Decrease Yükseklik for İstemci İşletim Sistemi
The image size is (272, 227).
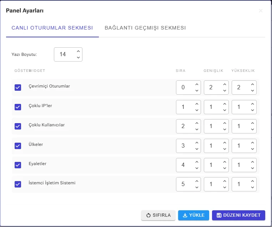click(x=252, y=187)
